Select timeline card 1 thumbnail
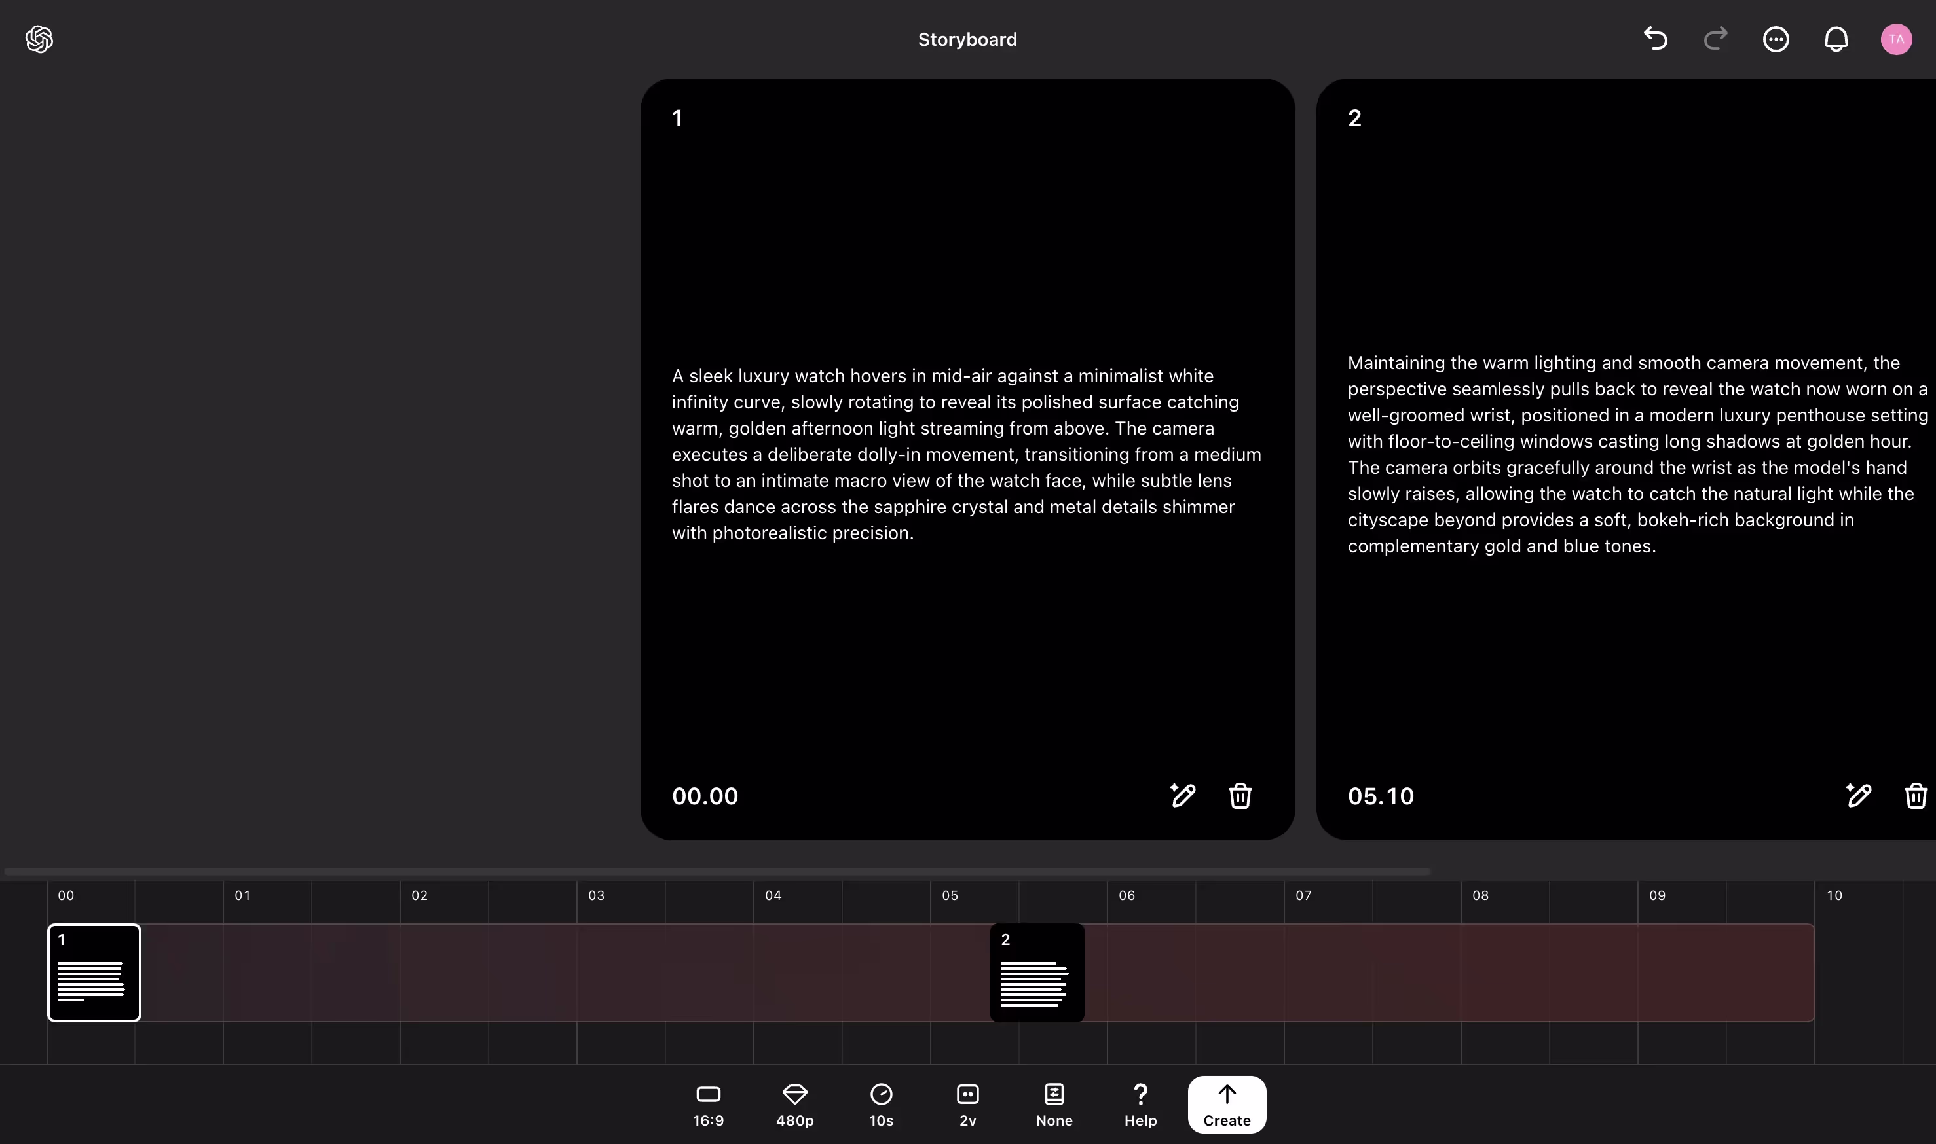 point(94,972)
